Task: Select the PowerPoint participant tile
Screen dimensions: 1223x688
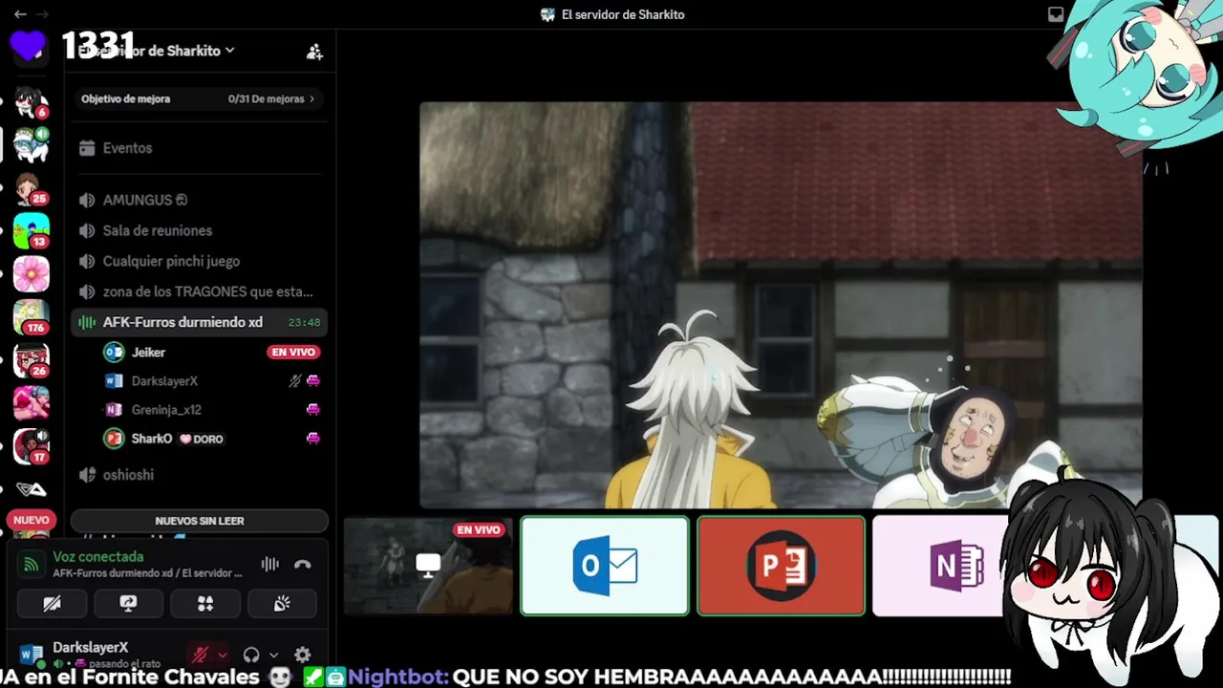Action: pos(781,566)
